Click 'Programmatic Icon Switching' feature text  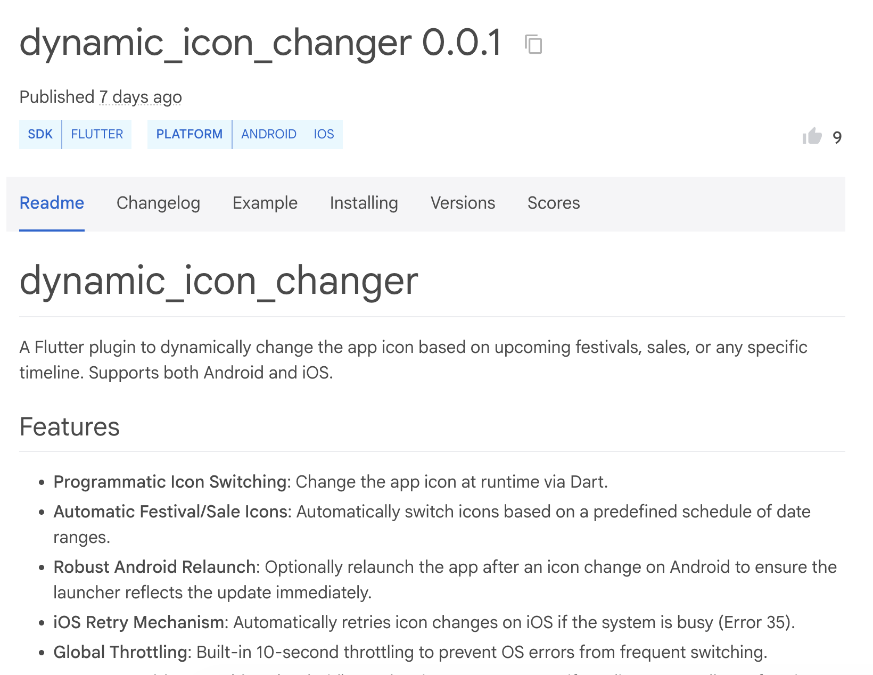point(170,482)
